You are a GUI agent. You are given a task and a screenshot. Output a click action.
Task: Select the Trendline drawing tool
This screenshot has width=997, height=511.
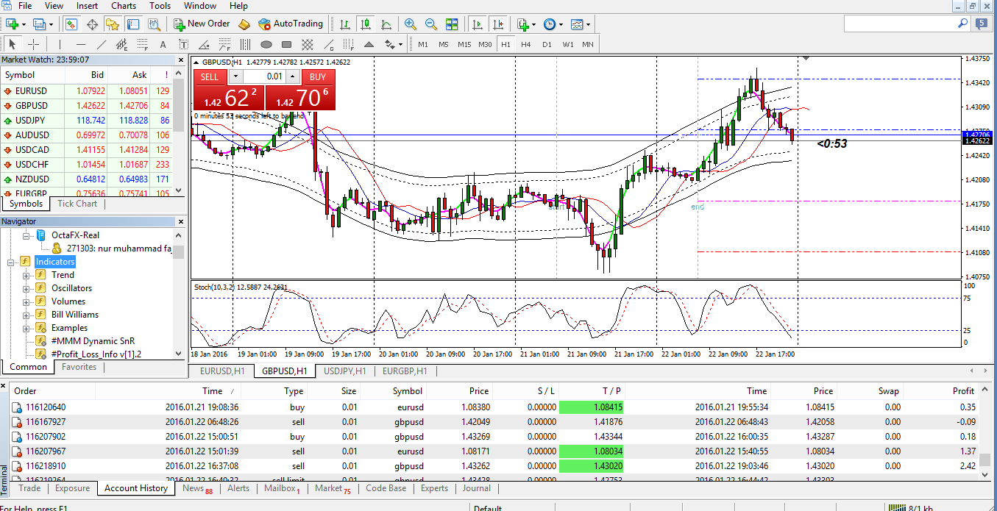(101, 44)
